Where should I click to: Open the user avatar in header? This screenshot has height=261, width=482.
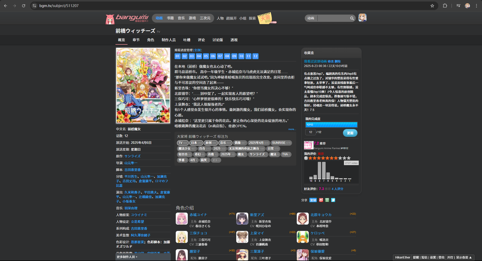coord(363,18)
